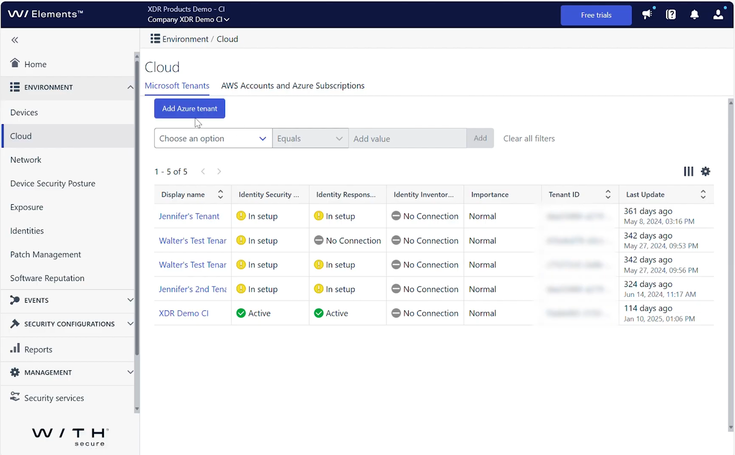The height and width of the screenshot is (455, 735).
Task: Open Jennifer's 2nd Tenant link
Action: [193, 289]
